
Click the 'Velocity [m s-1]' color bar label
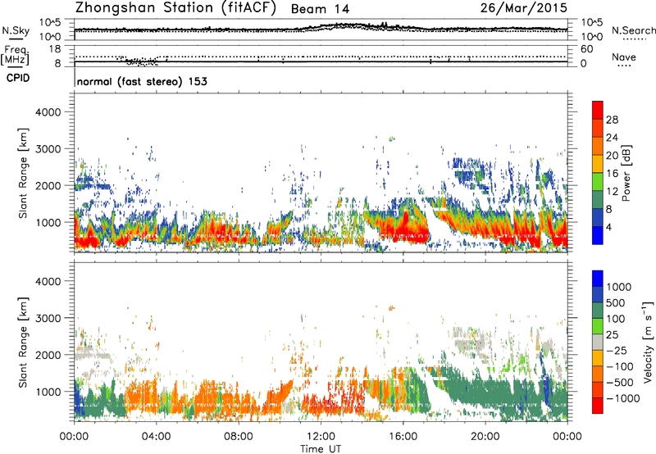pyautogui.click(x=648, y=342)
